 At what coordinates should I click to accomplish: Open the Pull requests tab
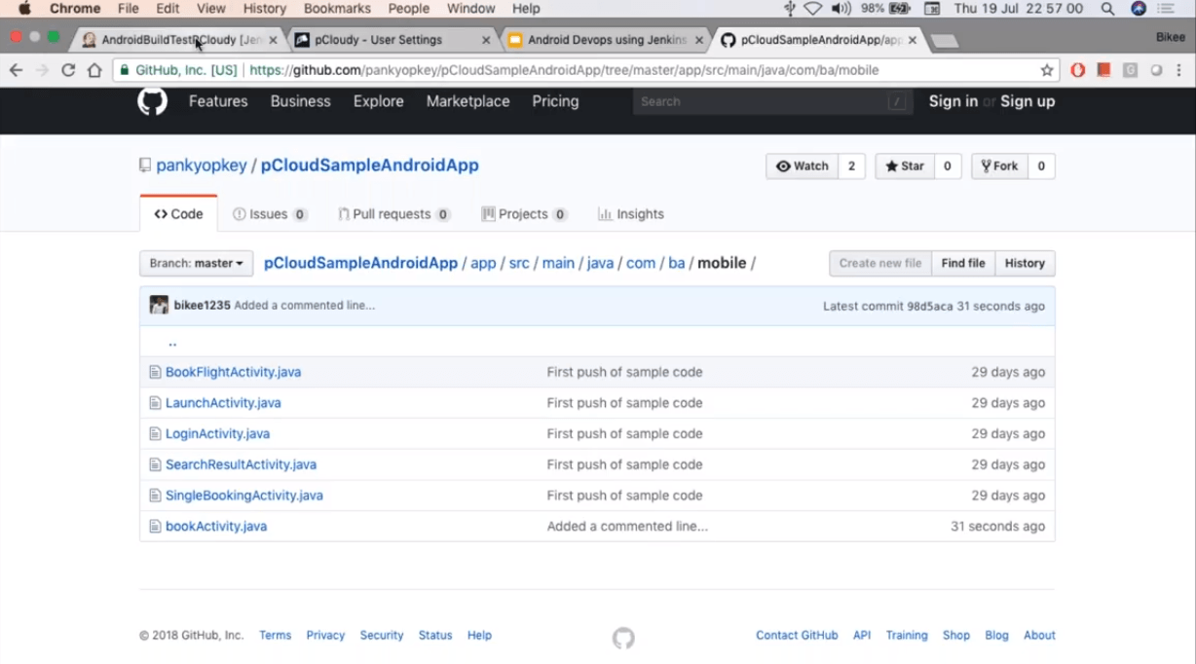tap(393, 214)
